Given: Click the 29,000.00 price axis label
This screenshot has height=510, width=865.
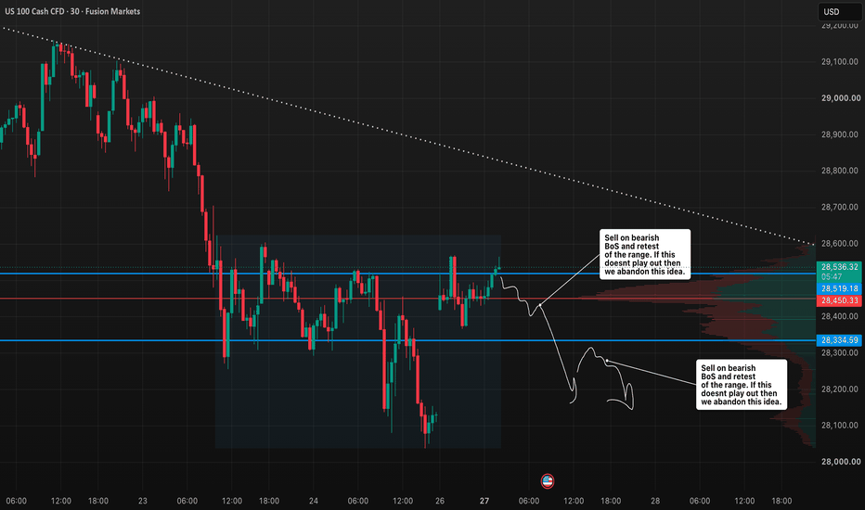Looking at the screenshot, I should coord(841,98).
